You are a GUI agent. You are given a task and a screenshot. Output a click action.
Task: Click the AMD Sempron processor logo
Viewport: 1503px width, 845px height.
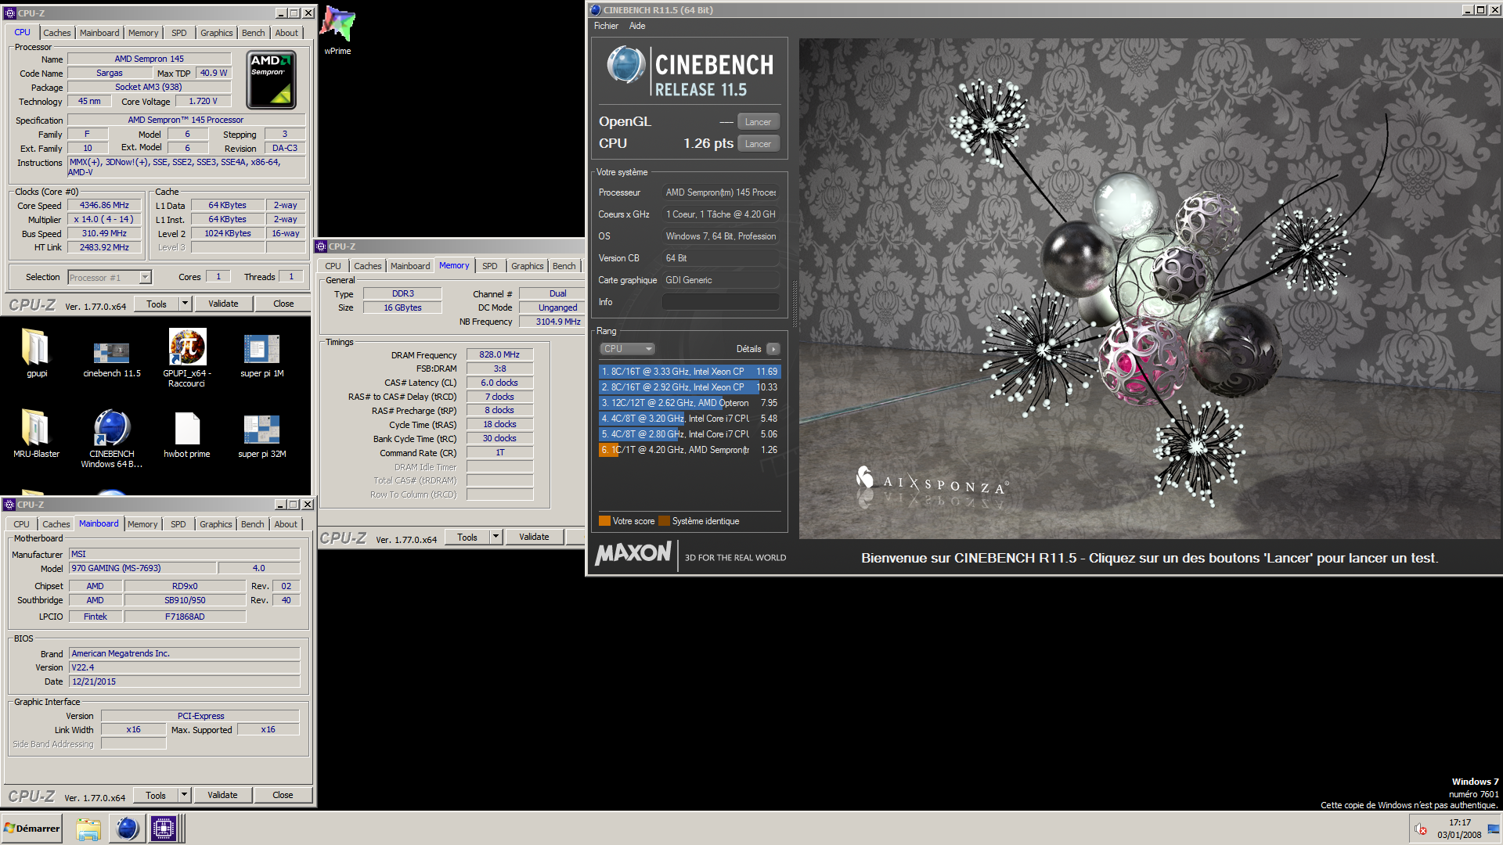(271, 80)
